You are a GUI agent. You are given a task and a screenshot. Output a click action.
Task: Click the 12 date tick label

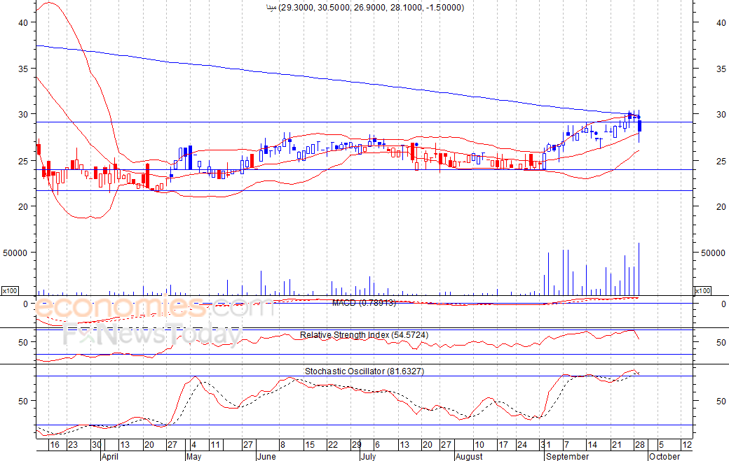687,445
